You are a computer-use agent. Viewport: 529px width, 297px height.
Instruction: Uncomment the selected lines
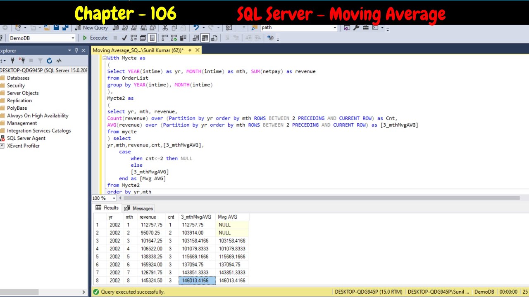click(x=236, y=38)
